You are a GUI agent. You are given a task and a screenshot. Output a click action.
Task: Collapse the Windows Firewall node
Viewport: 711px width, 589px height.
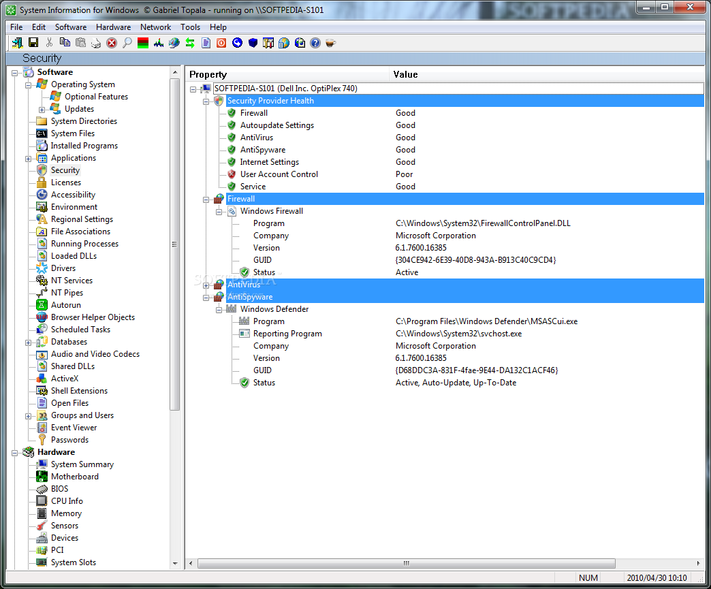click(219, 212)
